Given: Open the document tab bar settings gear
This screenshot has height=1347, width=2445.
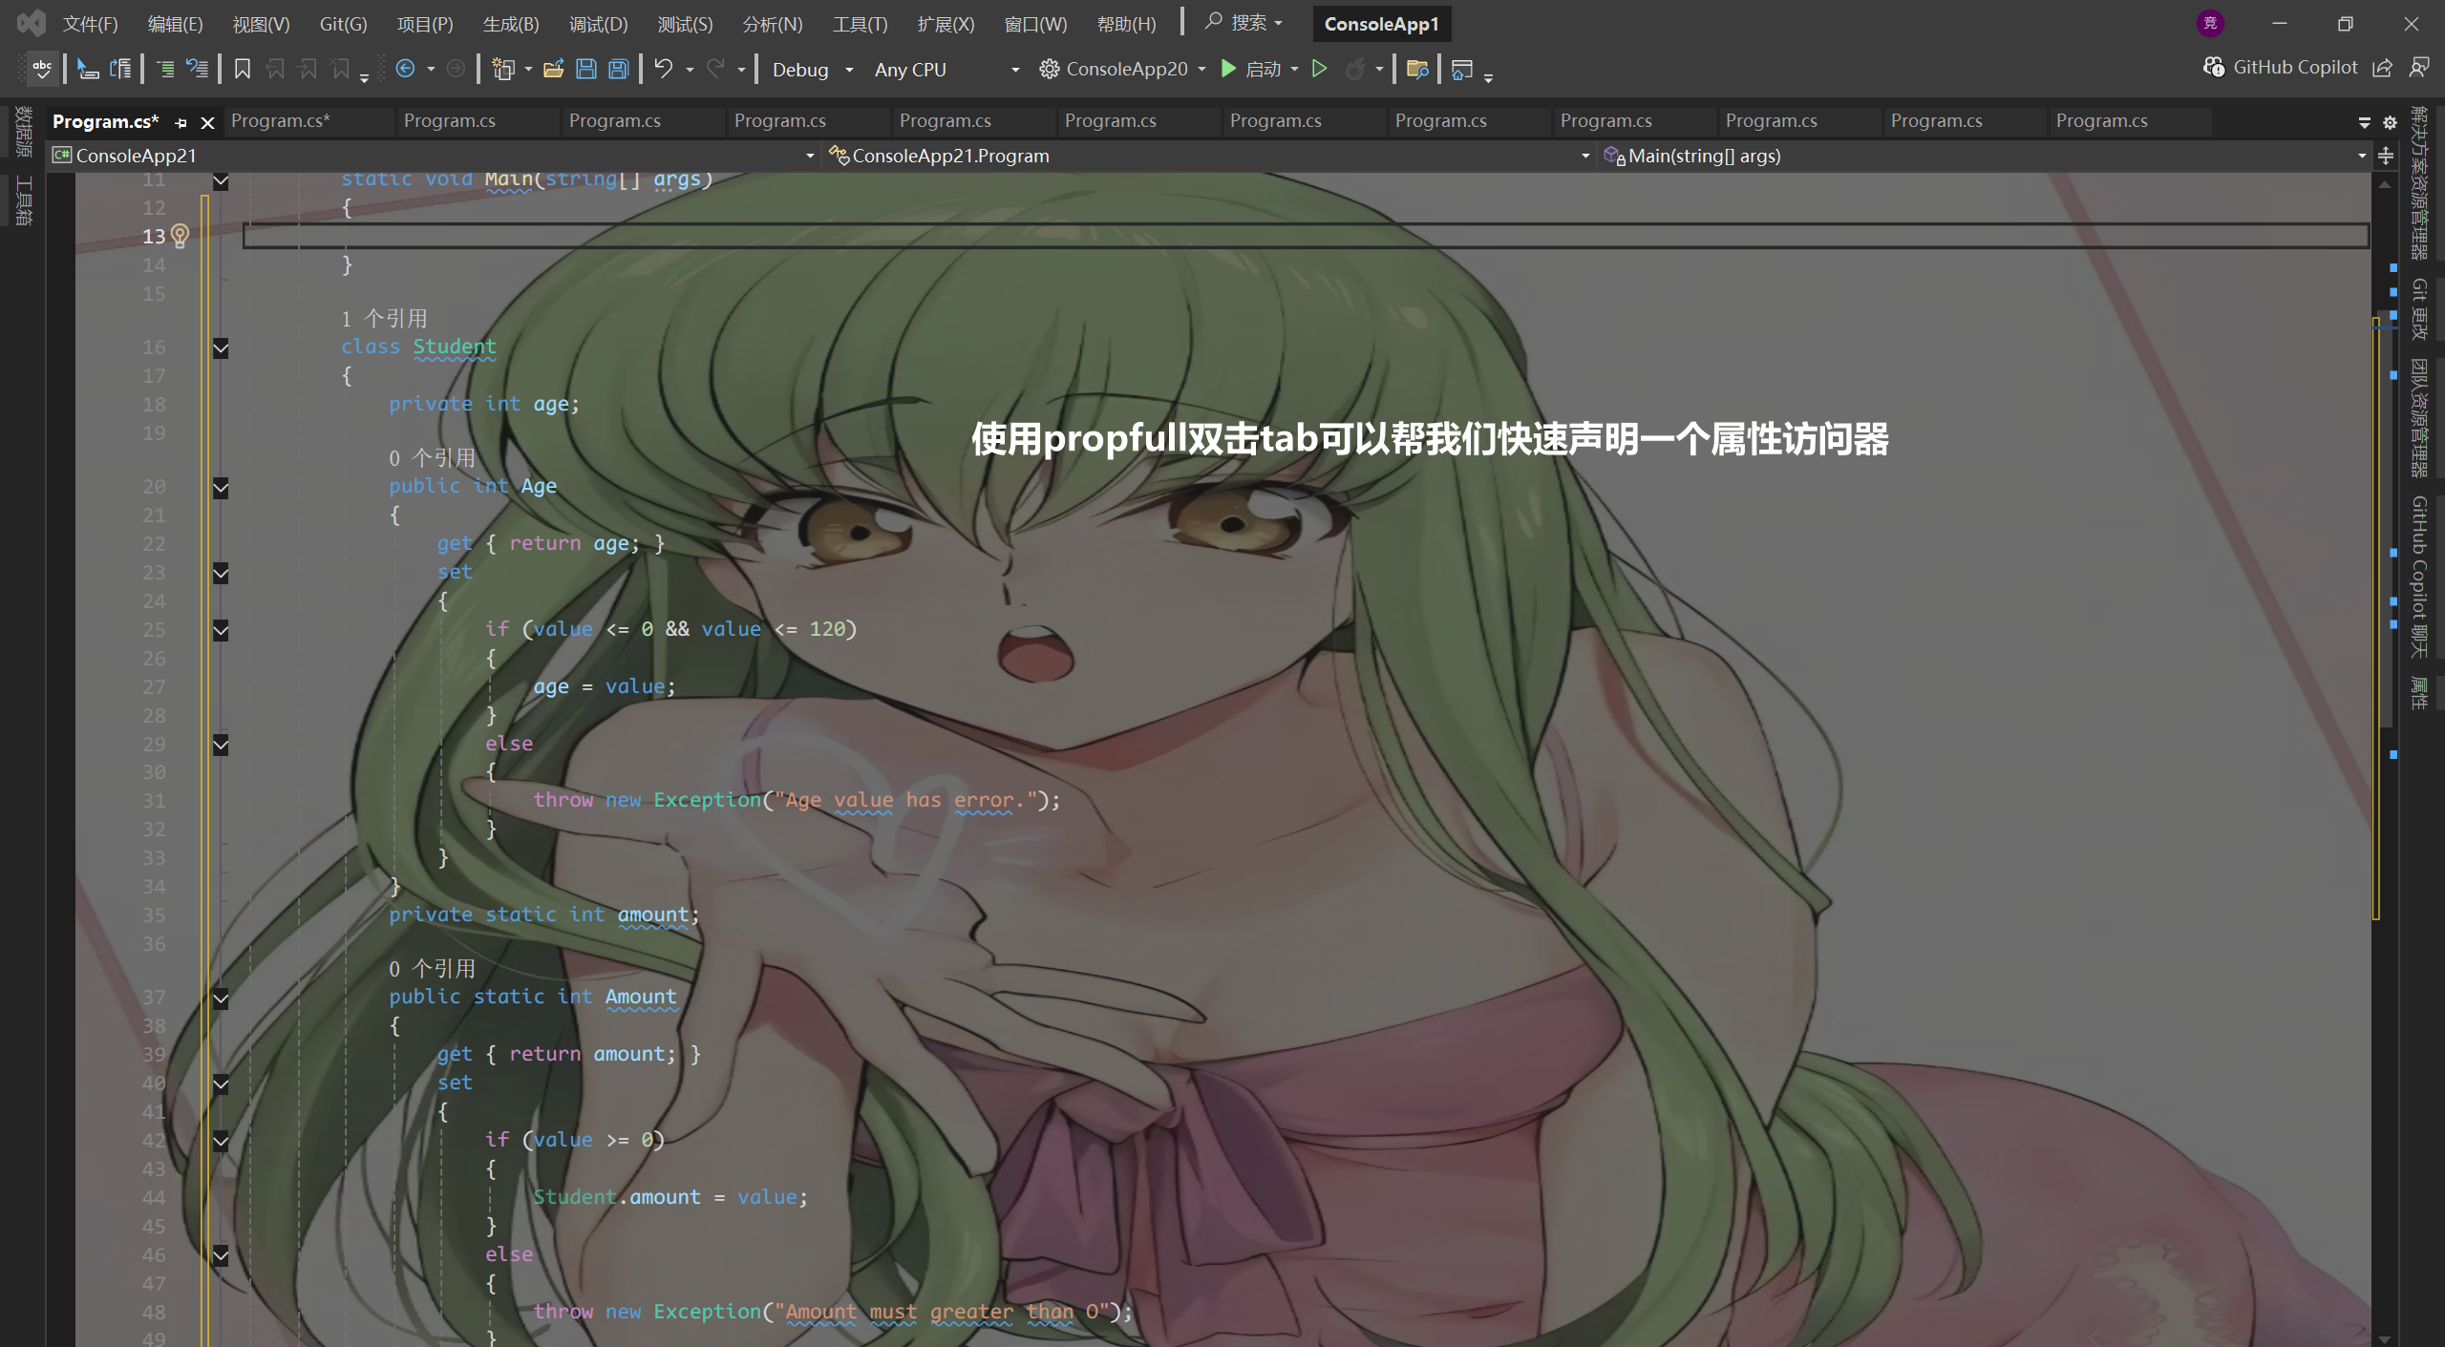Looking at the screenshot, I should click(2390, 122).
